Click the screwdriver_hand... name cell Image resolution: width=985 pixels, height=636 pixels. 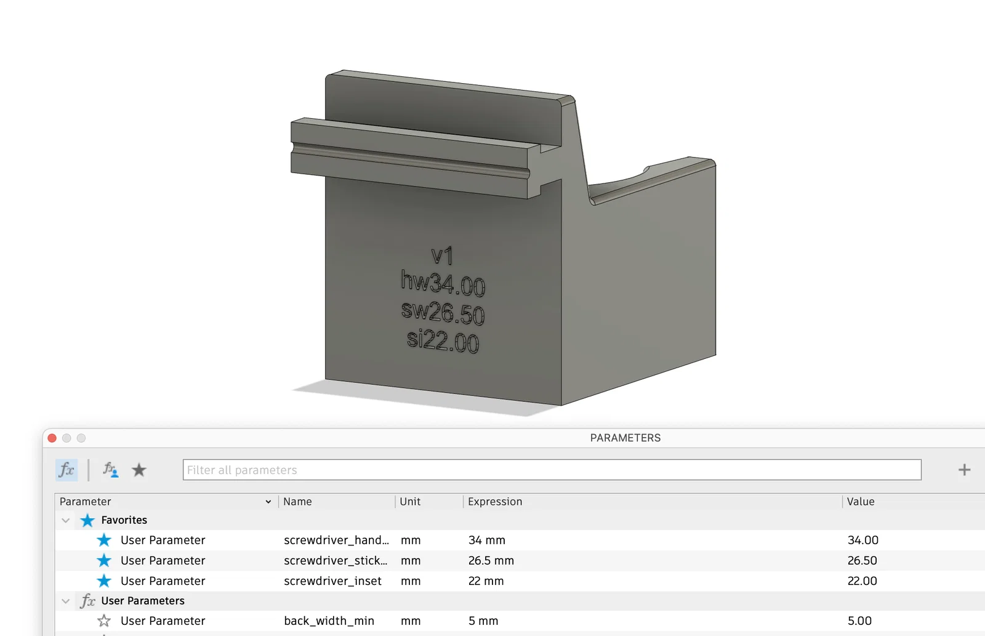(336, 540)
